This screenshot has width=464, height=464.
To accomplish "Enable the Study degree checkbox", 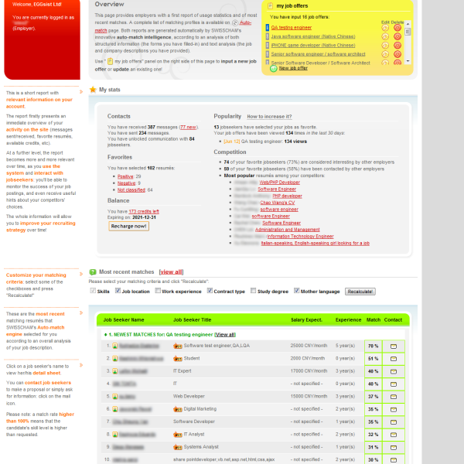I will pos(253,291).
